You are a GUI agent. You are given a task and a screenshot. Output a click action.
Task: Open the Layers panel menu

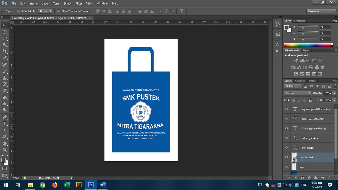[x=335, y=81]
